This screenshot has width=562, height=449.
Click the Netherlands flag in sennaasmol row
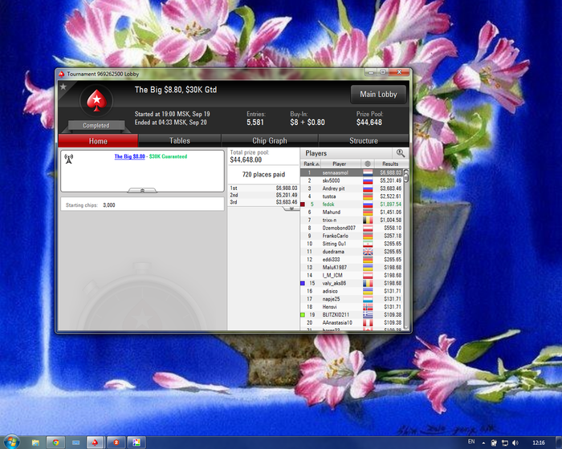pos(368,172)
